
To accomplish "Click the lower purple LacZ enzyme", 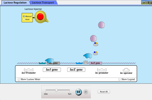I will (93, 39).
